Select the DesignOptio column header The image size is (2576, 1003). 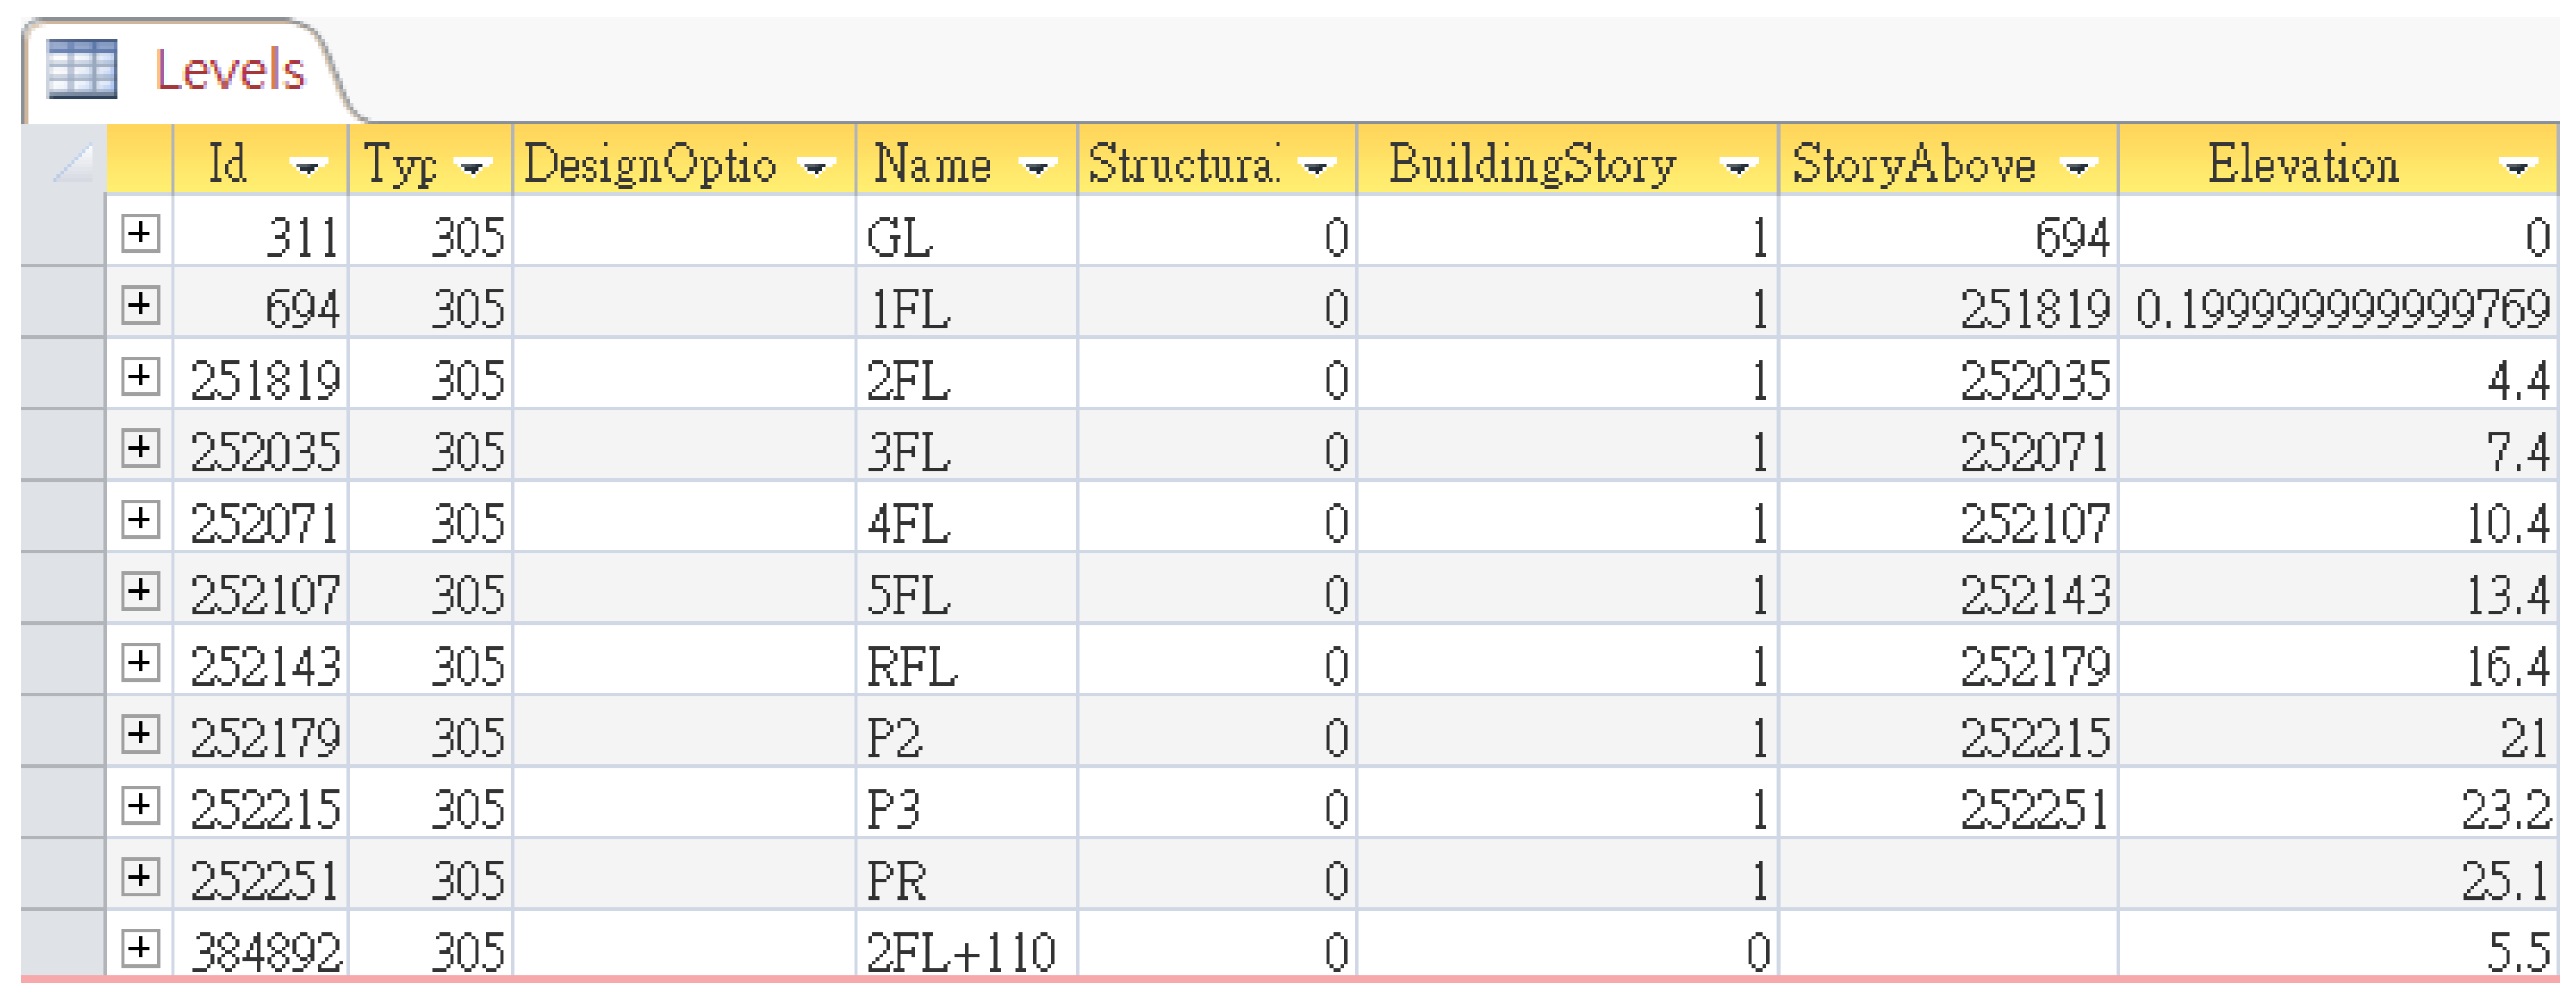pyautogui.click(x=650, y=162)
